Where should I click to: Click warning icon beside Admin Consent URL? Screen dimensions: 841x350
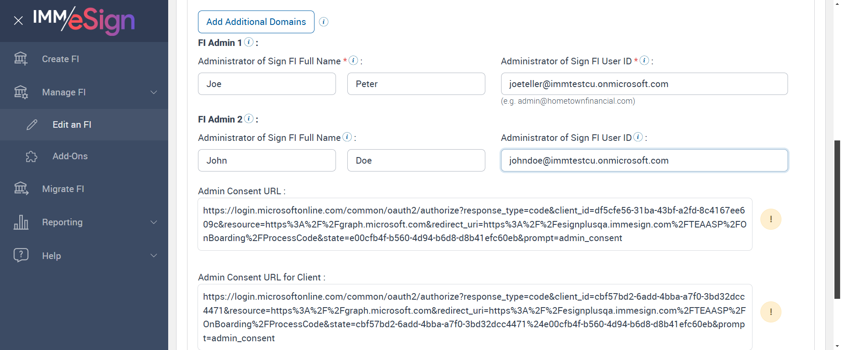771,219
